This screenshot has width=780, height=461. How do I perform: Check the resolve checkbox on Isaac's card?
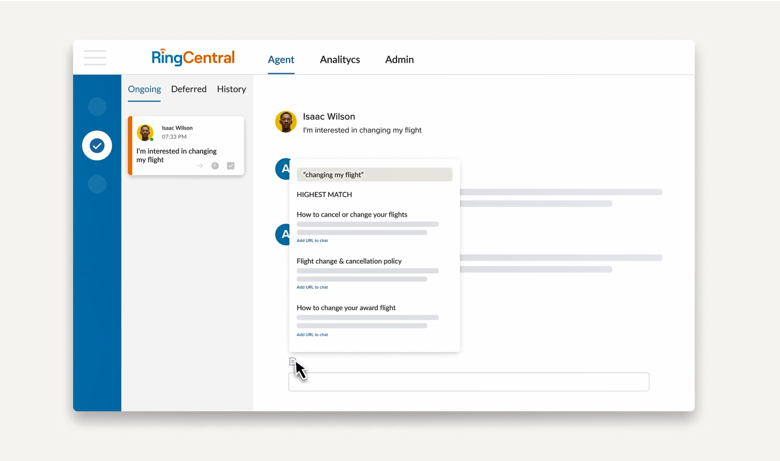point(231,166)
